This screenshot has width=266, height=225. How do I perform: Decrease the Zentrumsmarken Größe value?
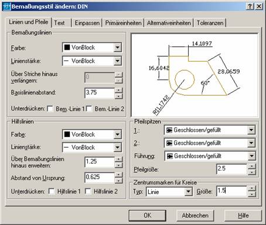pyautogui.click(x=252, y=194)
